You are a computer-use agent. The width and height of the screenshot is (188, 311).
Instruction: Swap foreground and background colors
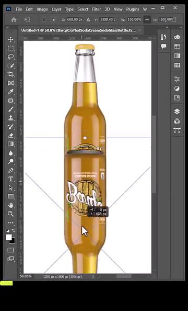[x=13, y=230]
